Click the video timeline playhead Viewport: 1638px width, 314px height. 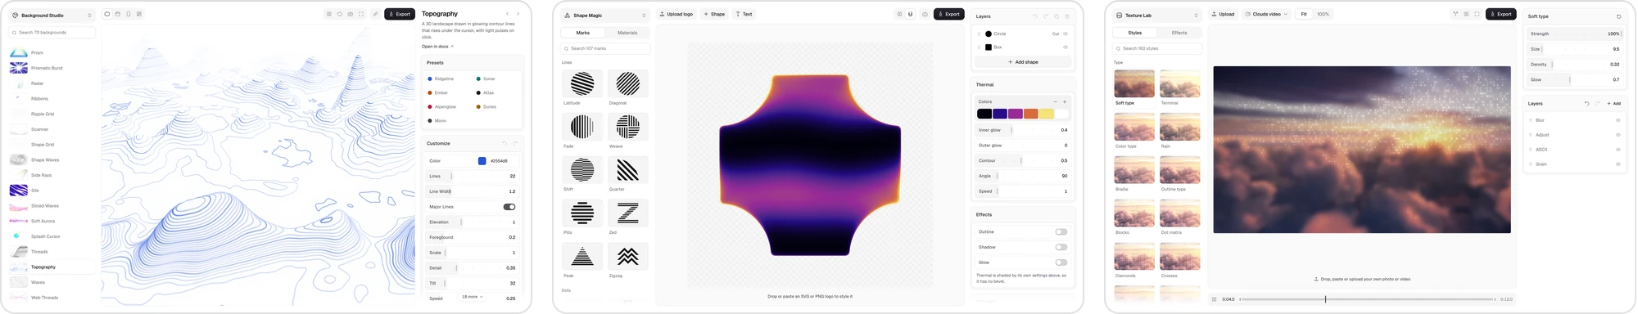[x=1325, y=299]
